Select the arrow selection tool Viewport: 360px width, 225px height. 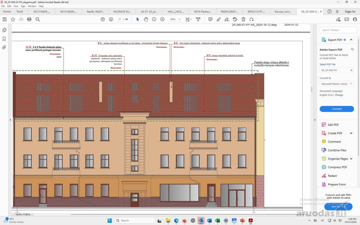[138, 19]
